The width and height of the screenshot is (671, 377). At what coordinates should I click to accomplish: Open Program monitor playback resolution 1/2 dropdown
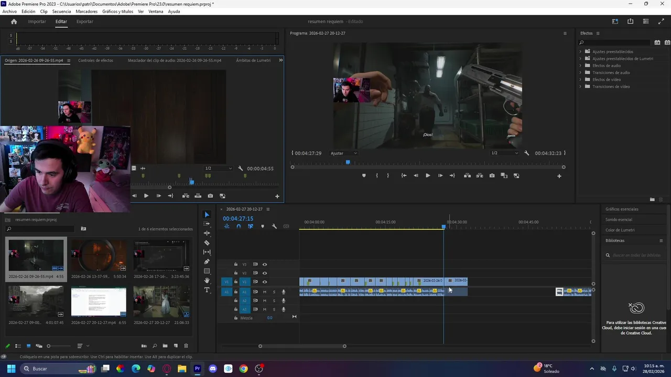coord(504,153)
